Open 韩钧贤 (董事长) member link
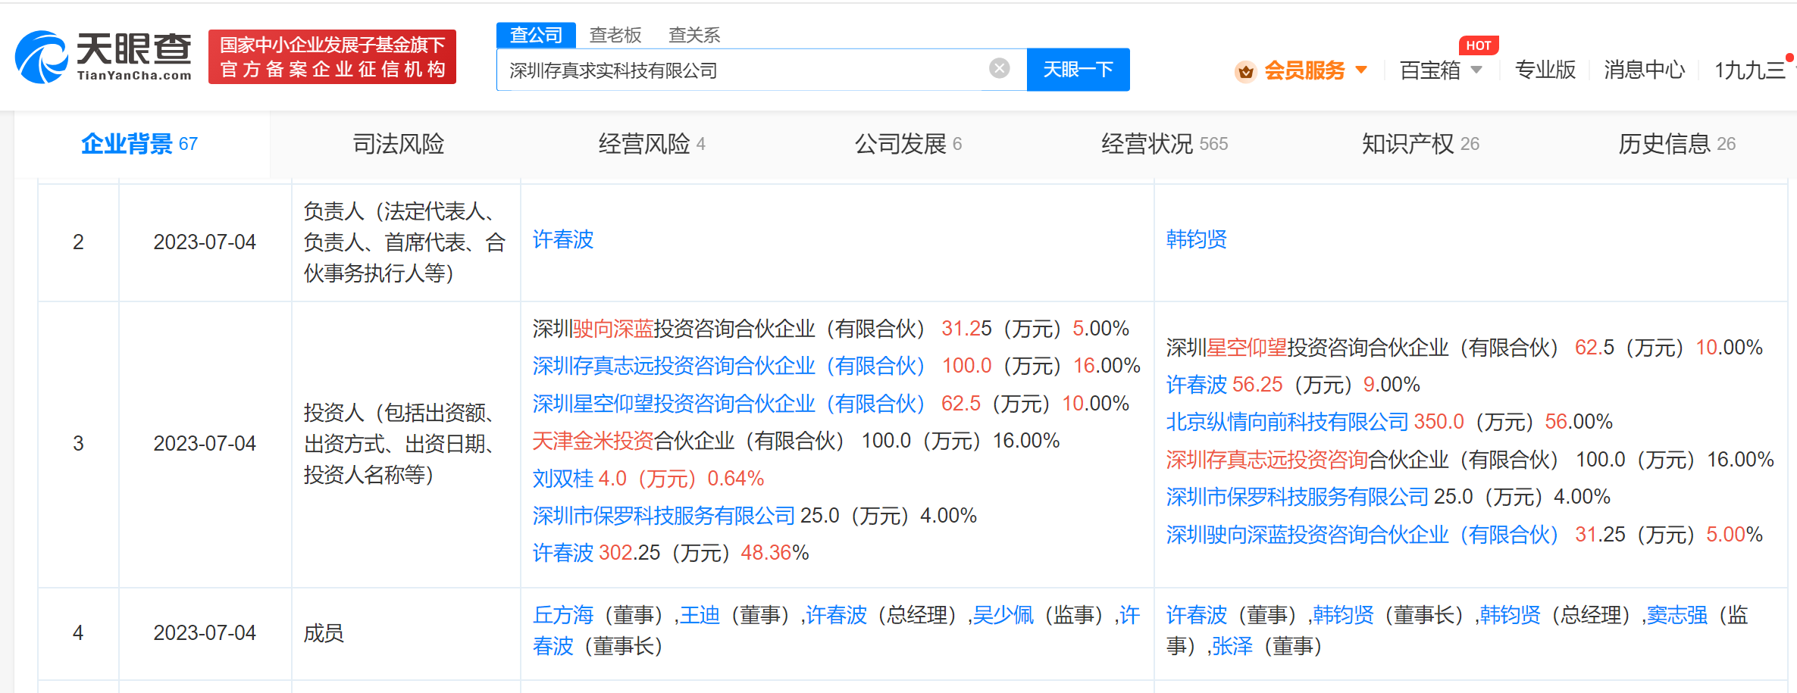The width and height of the screenshot is (1797, 693). (1343, 615)
